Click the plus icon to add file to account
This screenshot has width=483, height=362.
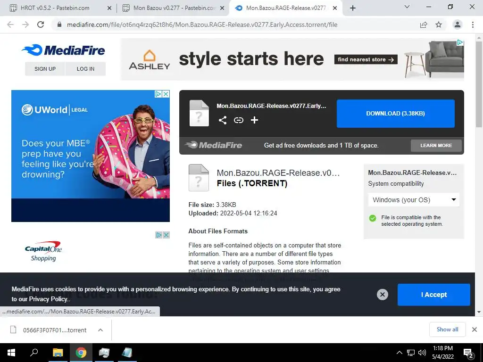coord(254,120)
